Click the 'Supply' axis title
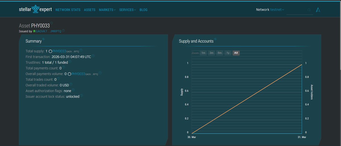The width and height of the screenshot is (341, 146). pos(182,92)
